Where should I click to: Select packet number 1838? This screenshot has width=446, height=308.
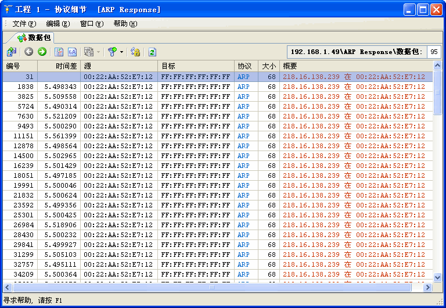click(26, 87)
